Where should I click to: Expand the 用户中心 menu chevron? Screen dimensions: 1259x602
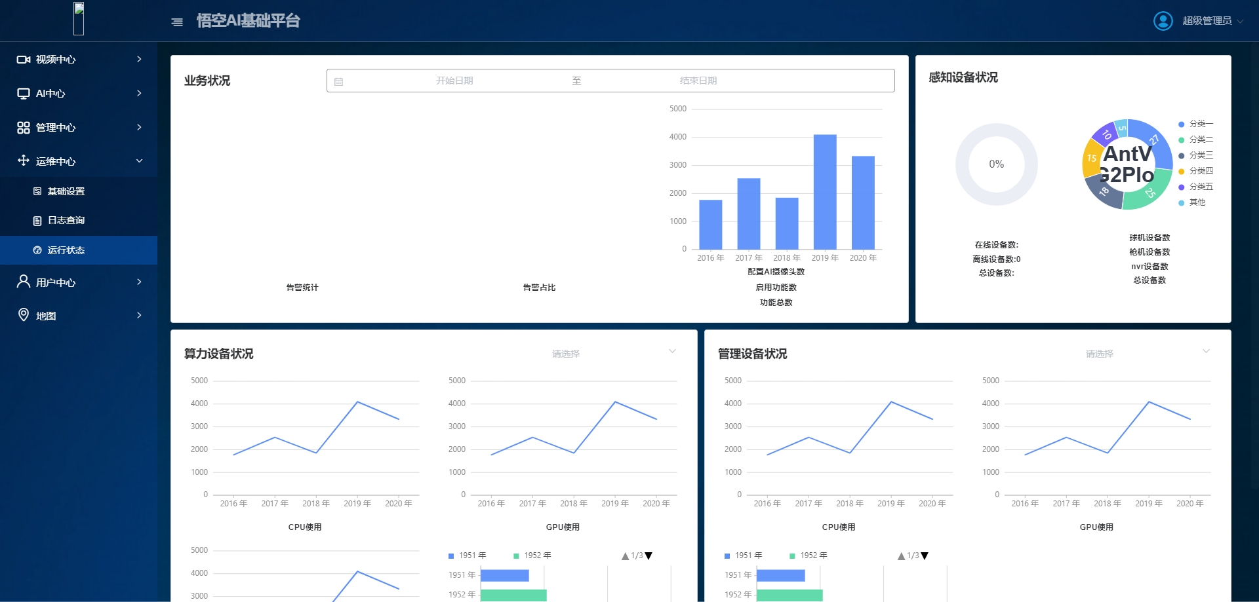(139, 282)
